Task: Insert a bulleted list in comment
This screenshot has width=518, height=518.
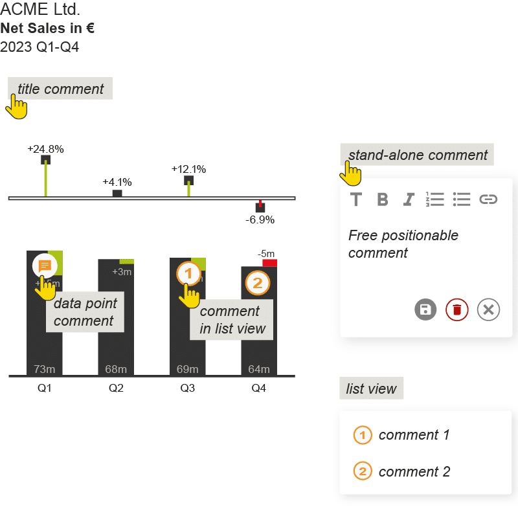Action: [x=462, y=199]
